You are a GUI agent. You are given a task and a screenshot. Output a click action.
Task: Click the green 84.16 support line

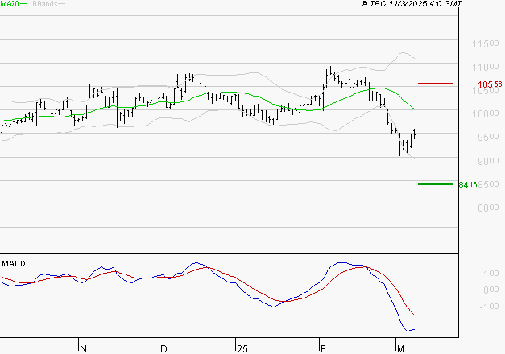[x=435, y=184]
